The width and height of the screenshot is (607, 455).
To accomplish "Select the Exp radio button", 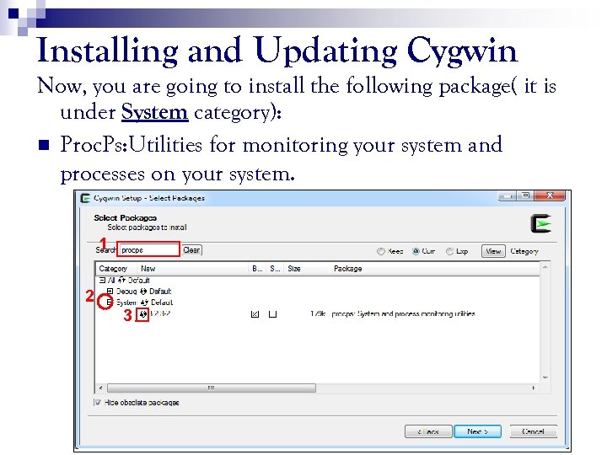I will (449, 251).
